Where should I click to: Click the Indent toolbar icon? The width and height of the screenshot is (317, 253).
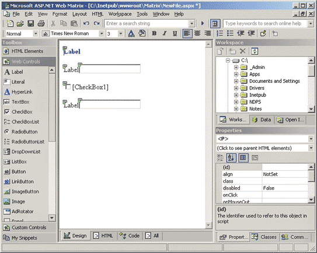tap(251, 33)
